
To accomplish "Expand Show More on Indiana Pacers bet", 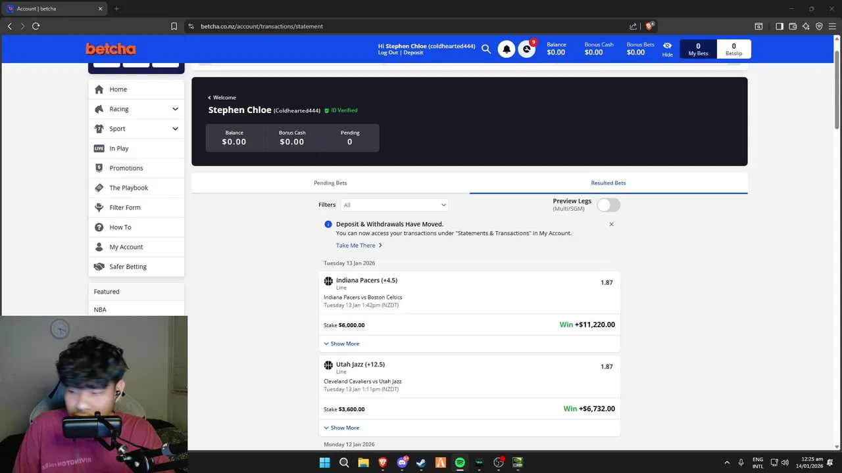I will (x=341, y=344).
